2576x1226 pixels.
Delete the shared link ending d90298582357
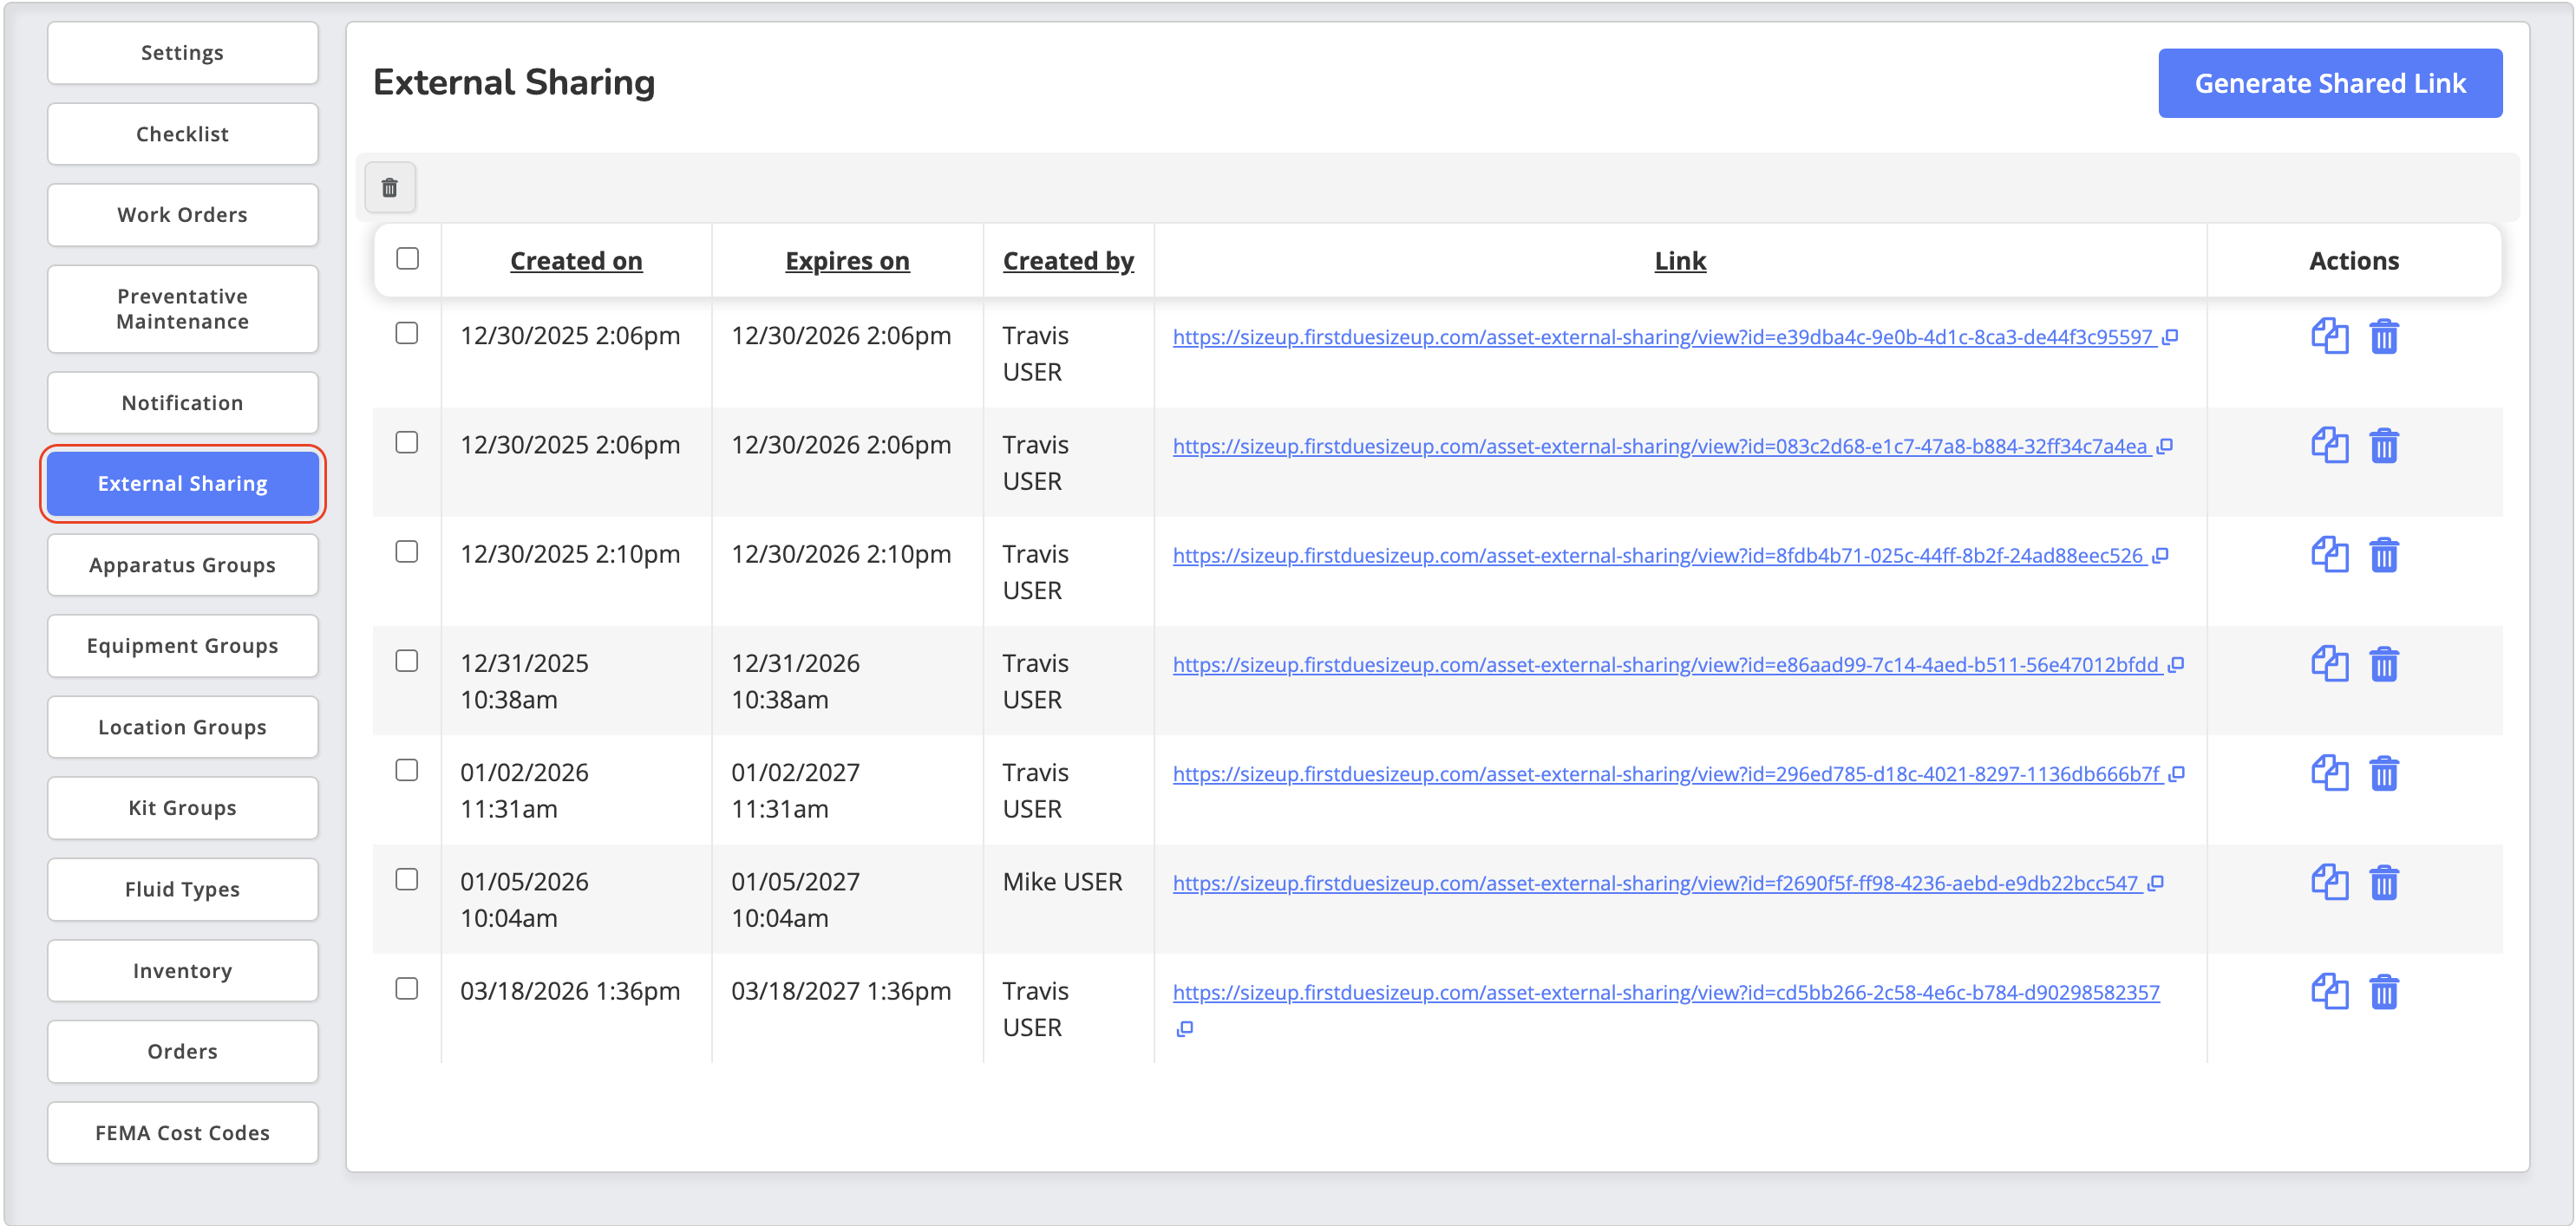pyautogui.click(x=2384, y=991)
